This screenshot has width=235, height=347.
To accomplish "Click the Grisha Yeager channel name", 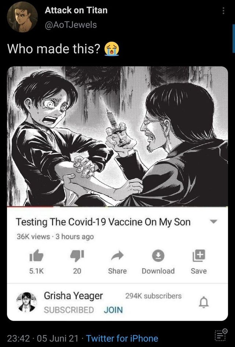I will (73, 296).
